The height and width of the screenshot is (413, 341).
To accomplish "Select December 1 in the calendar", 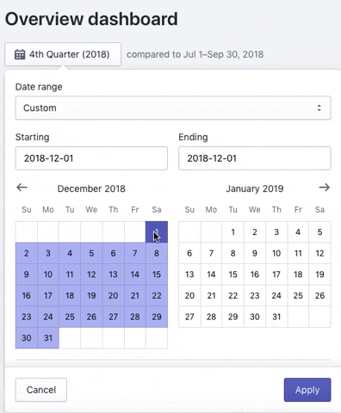I will pyautogui.click(x=157, y=232).
